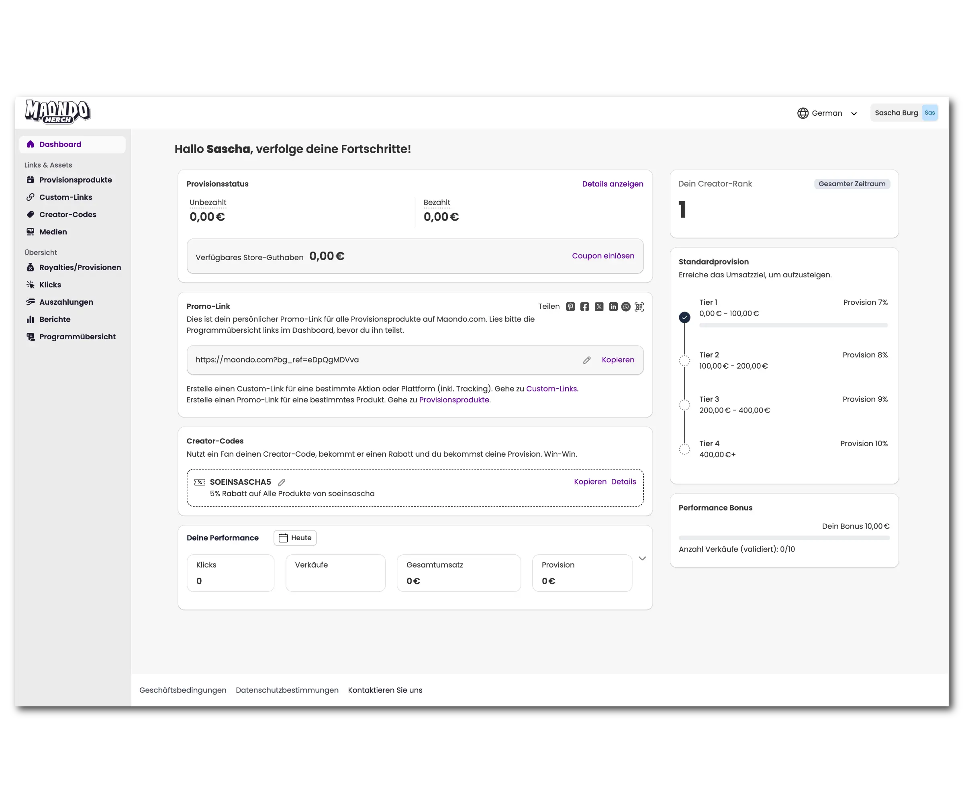964x804 pixels.
Task: Open the Heute date range picker
Action: click(295, 538)
